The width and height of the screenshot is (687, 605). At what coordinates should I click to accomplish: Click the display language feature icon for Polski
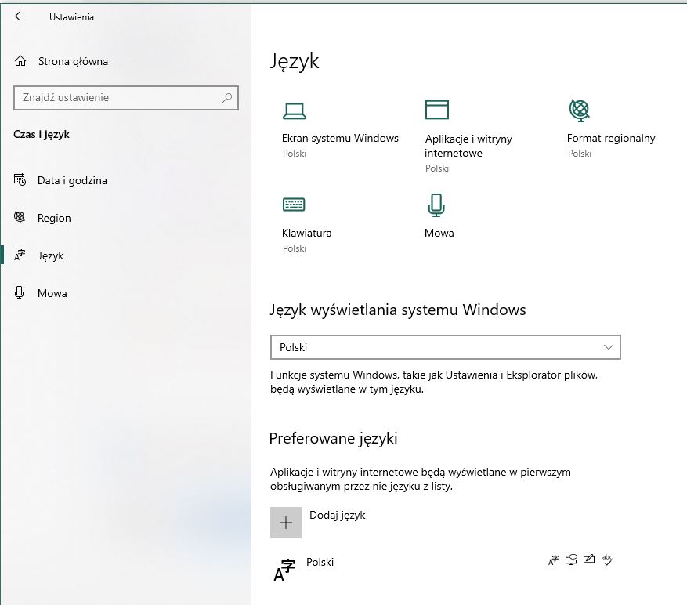click(553, 560)
